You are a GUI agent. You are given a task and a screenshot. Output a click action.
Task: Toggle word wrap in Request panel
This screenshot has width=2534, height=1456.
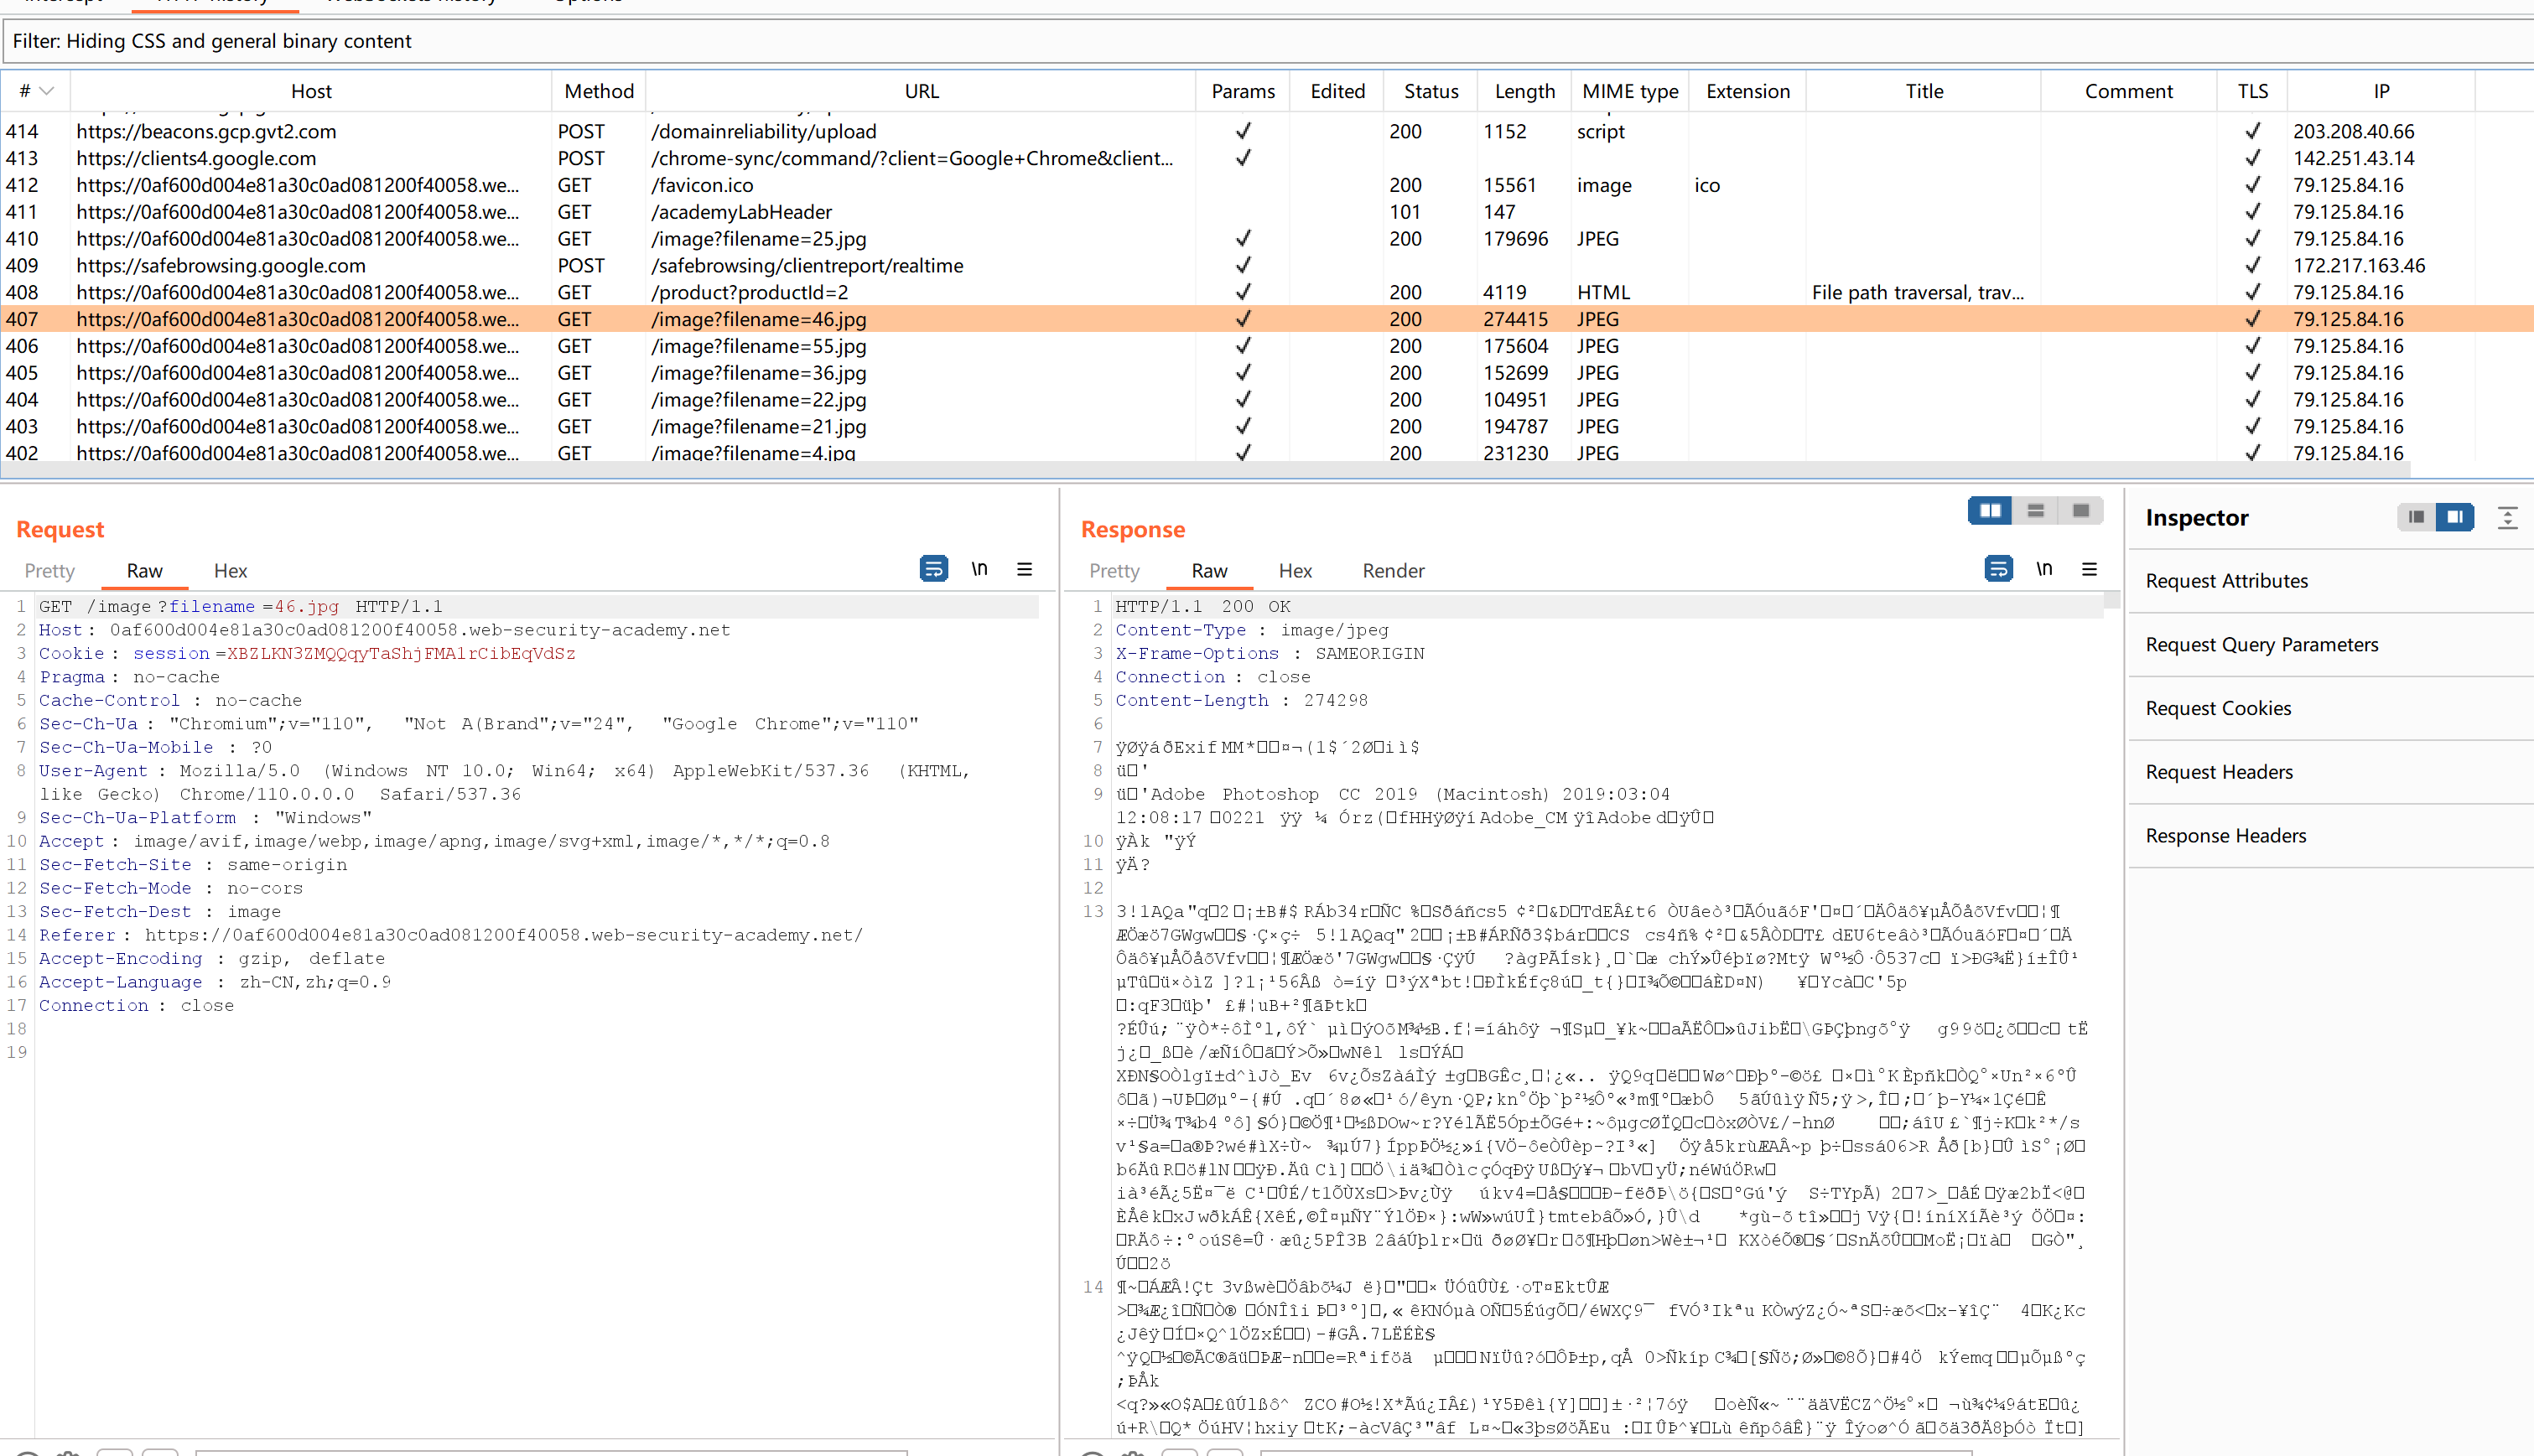click(x=932, y=569)
